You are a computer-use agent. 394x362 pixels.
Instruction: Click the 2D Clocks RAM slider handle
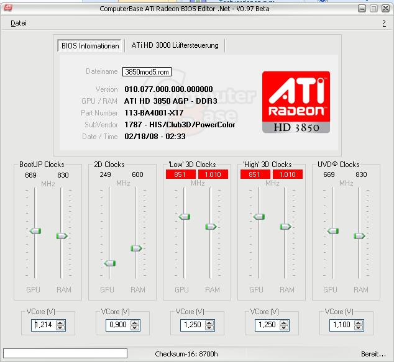click(137, 248)
